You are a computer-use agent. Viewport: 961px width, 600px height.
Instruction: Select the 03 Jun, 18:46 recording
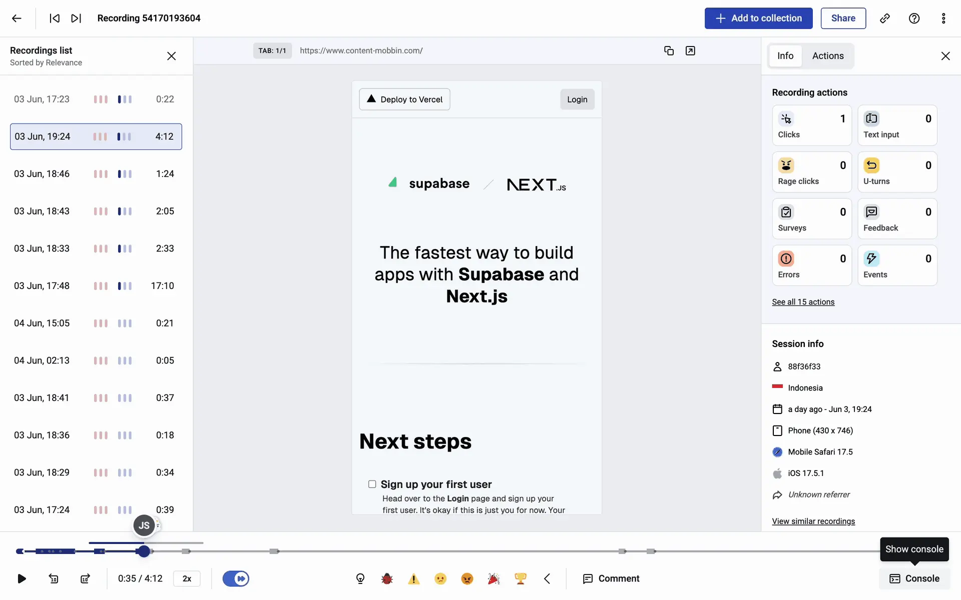point(96,174)
